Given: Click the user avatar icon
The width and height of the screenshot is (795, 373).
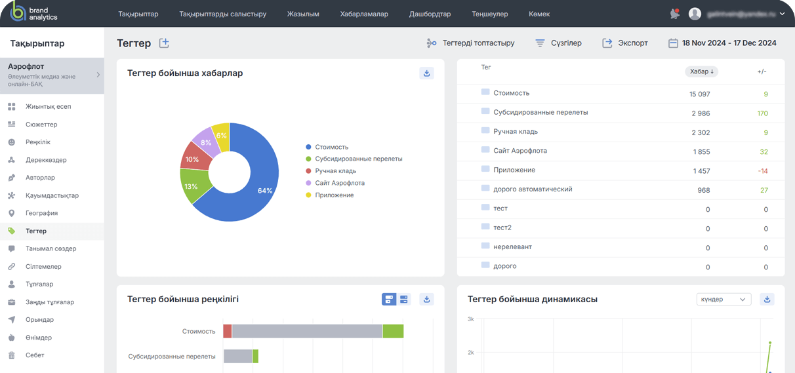Looking at the screenshot, I should pyautogui.click(x=695, y=14).
